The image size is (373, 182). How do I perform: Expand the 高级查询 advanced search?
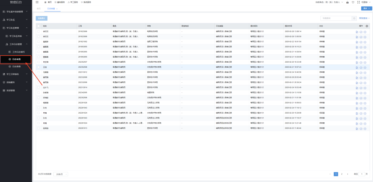click(x=364, y=18)
